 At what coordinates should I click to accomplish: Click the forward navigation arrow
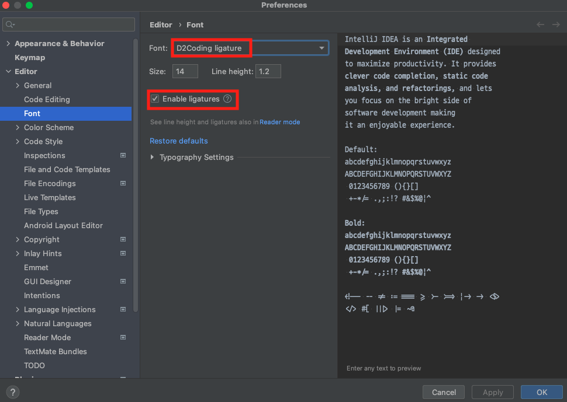coord(556,25)
